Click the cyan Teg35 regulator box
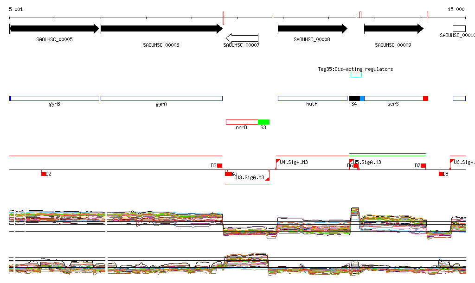The image size is (475, 283). (356, 75)
